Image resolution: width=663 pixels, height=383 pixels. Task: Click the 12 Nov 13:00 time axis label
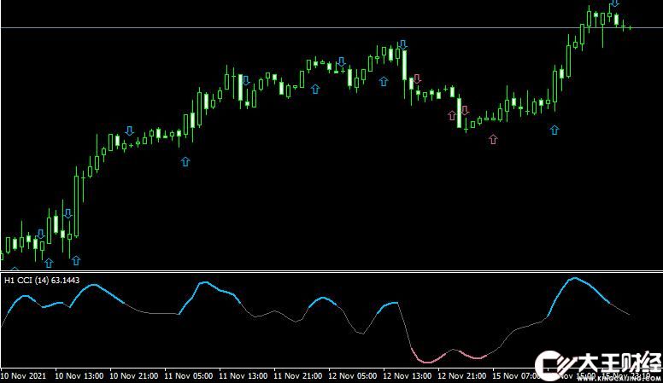(408, 375)
